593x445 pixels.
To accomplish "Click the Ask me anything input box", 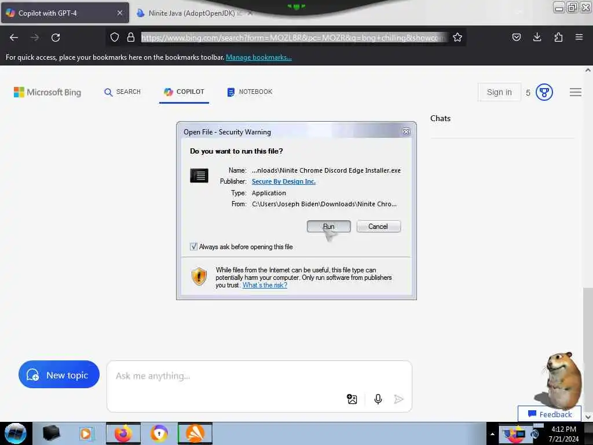I will [x=259, y=386].
